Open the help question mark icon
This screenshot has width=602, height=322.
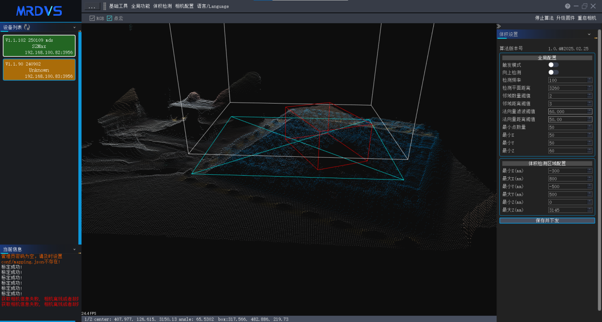tap(567, 6)
